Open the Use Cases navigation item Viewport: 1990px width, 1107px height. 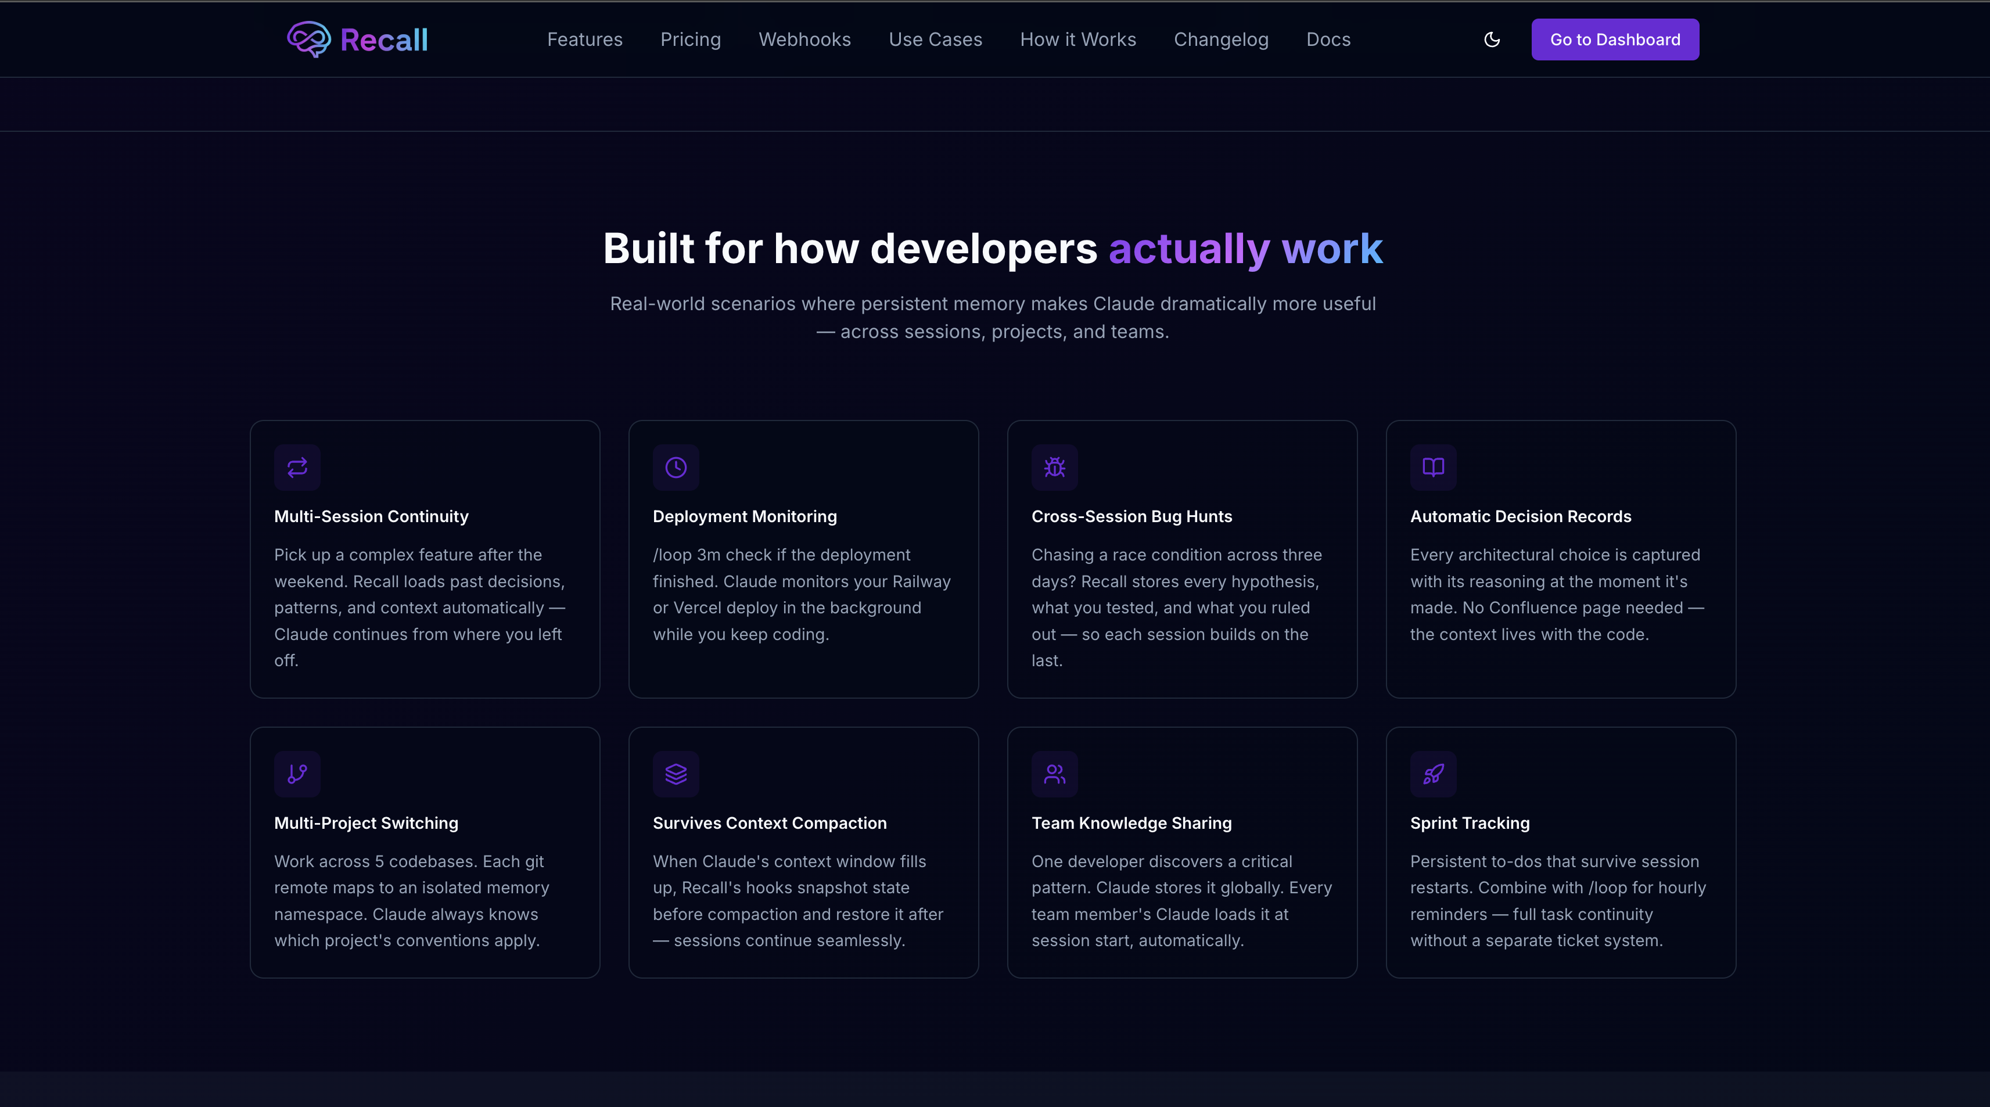[935, 39]
